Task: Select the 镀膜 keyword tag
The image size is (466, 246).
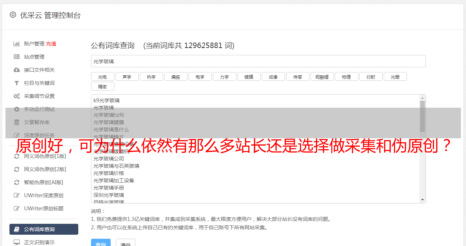Action: (249, 76)
